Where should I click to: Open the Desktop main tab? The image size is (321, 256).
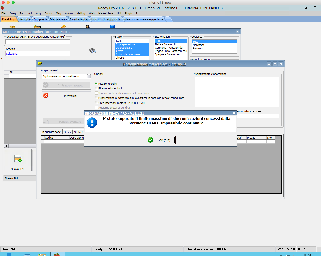point(9,19)
